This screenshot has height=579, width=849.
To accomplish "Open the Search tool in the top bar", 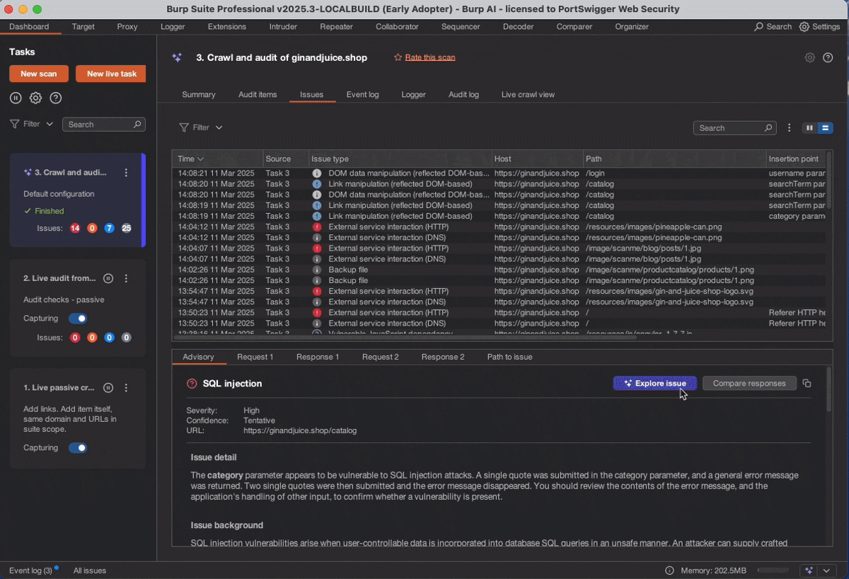I will tap(772, 26).
